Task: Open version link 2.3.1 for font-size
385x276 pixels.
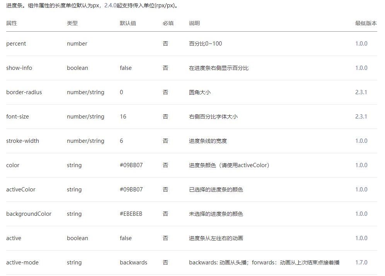Action: (x=361, y=116)
